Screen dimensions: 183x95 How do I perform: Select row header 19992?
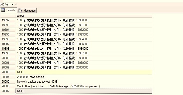pyautogui.click(x=8, y=20)
